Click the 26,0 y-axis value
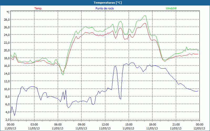The height and width of the screenshot is (131, 210). pos(7,27)
